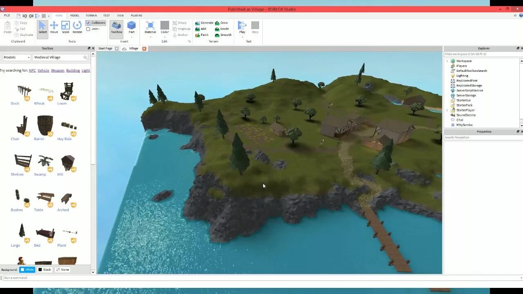Anchor the selected part
Screen dimensions: 523x294
click(180, 35)
